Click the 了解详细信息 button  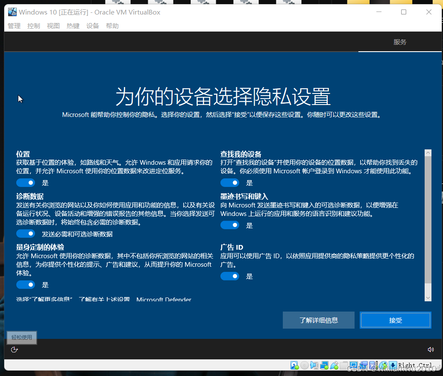[318, 320]
